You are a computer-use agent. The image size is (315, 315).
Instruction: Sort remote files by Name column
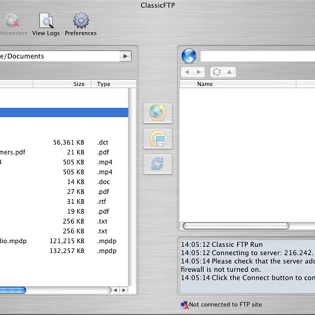[x=238, y=84]
